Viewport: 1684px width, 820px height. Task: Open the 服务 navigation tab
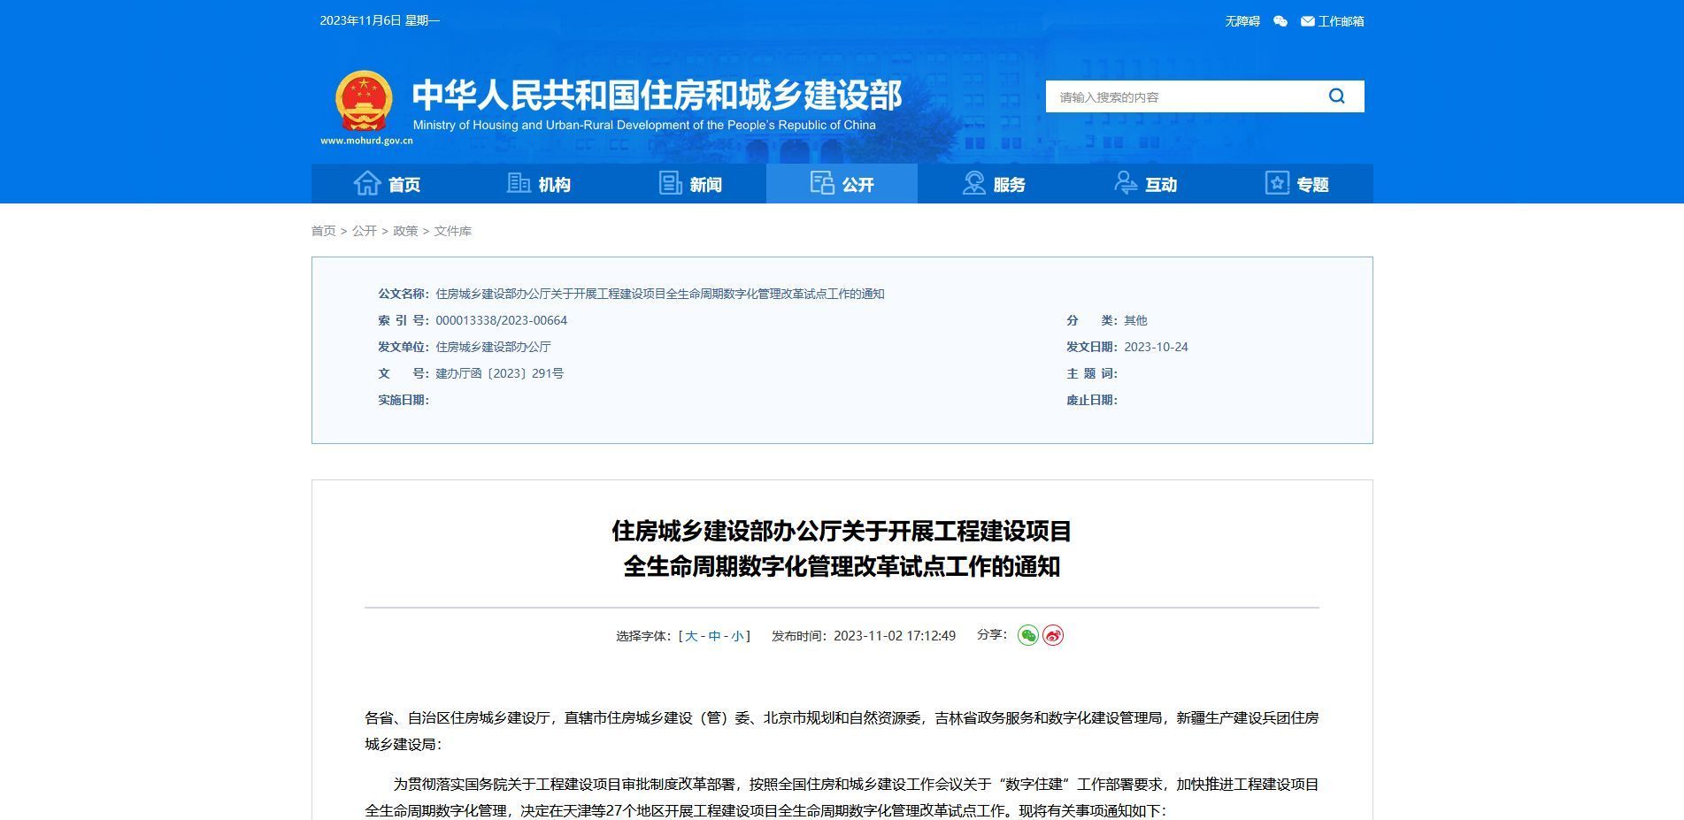(x=994, y=184)
